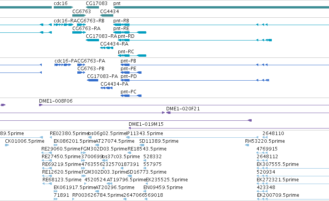Click the cdc16 gene label
The height and width of the screenshot is (201, 329).
point(61,3)
